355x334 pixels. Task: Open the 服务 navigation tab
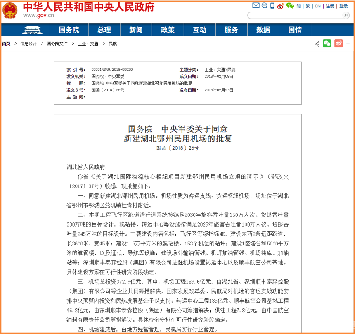(x=232, y=30)
